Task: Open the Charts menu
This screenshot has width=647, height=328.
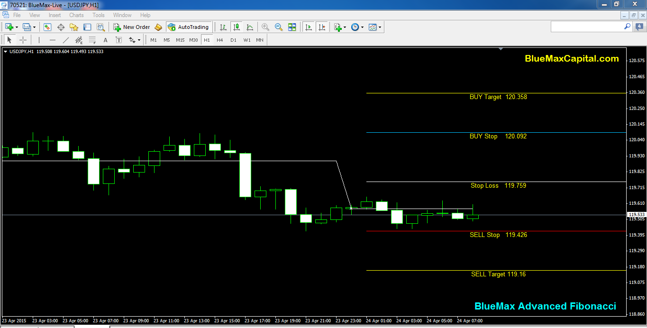Action: 76,15
